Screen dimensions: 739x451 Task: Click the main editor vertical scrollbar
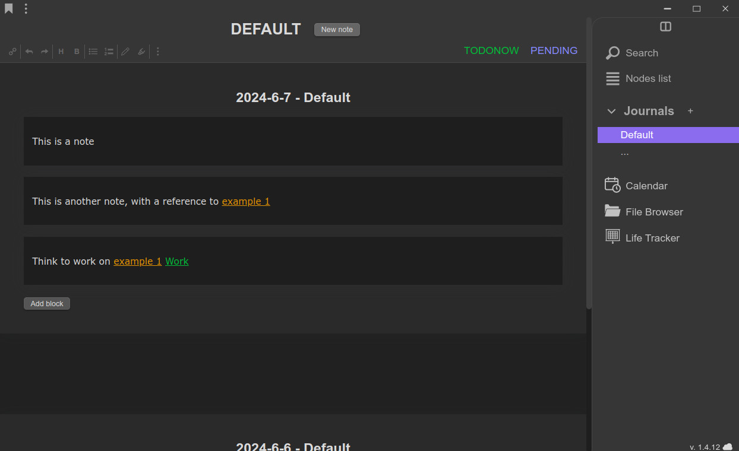point(589,163)
